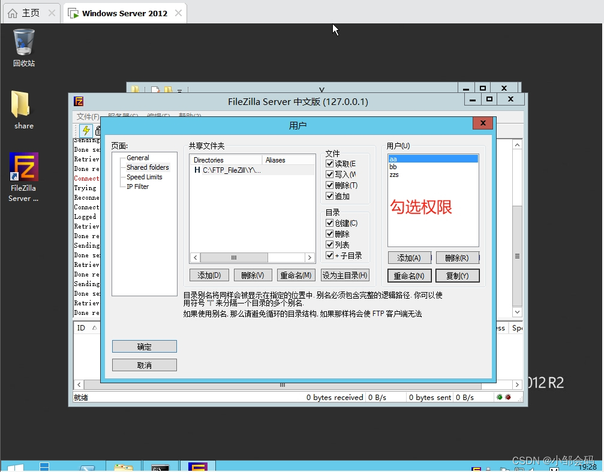Click the ID column sort arrow

click(94, 328)
